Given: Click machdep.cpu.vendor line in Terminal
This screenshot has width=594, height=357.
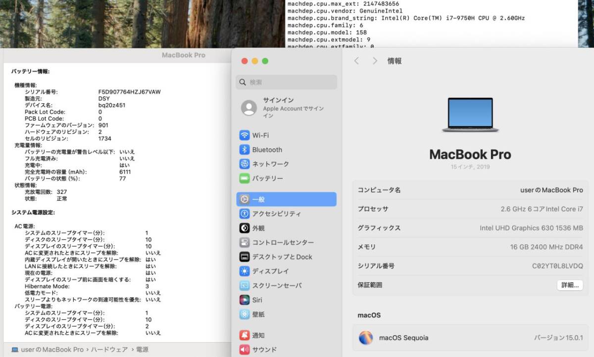Looking at the screenshot, I should click(345, 10).
